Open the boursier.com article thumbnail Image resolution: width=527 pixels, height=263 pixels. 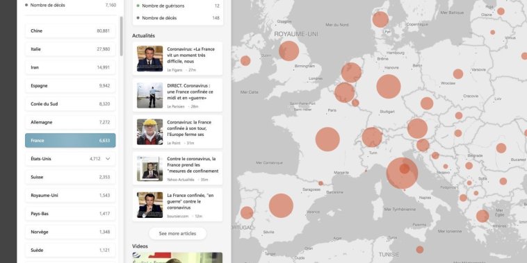point(150,205)
